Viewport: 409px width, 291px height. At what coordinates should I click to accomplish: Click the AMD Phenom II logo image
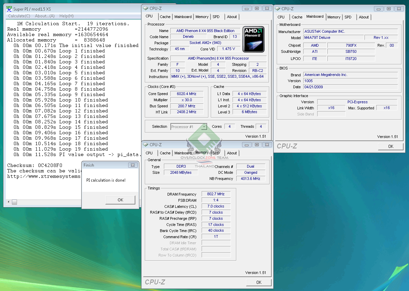(x=254, y=40)
